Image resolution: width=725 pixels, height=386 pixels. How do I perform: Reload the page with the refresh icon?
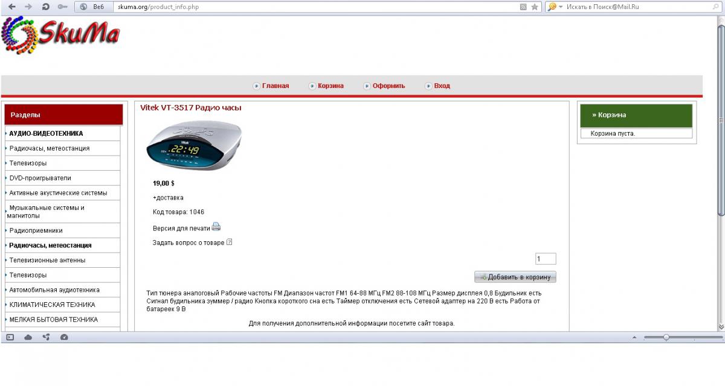pyautogui.click(x=45, y=7)
